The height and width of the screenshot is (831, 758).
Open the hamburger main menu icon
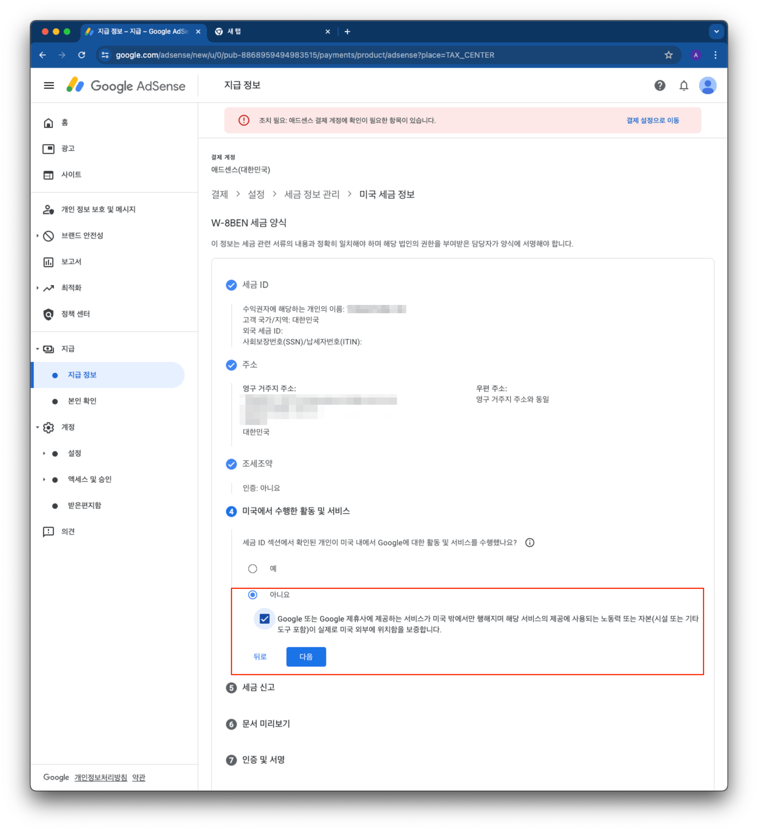point(49,86)
